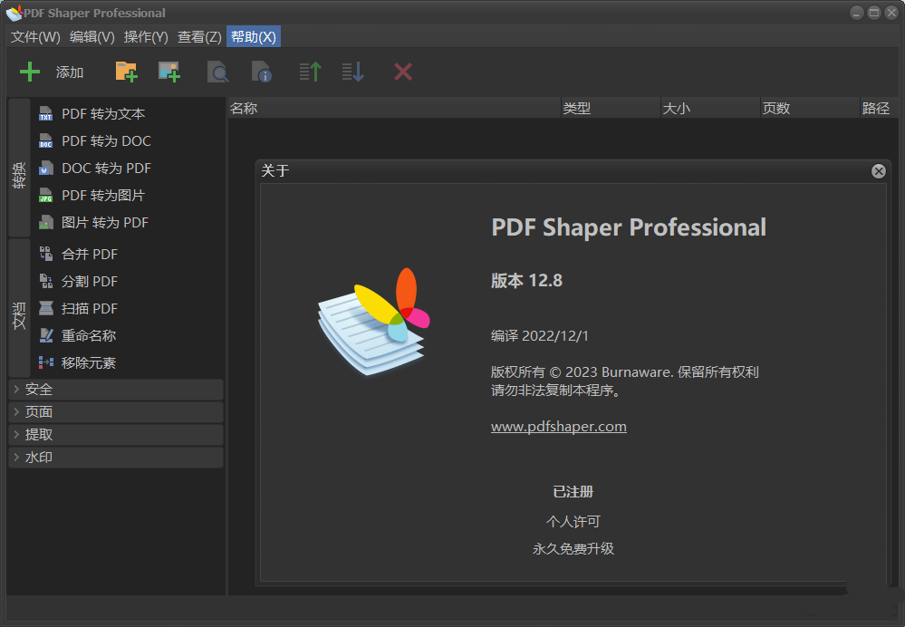Image resolution: width=905 pixels, height=627 pixels.
Task: Click the green plus 添加 icon
Action: tap(31, 72)
